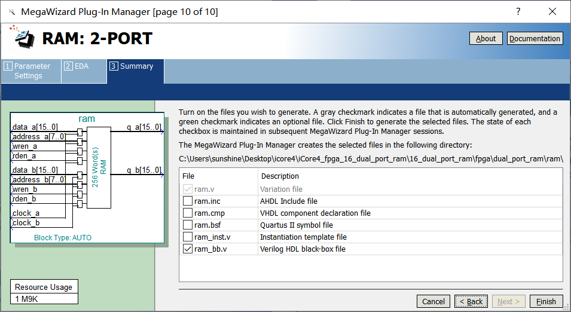Check the ram.cmp VHDL component file
571x312 pixels.
click(x=188, y=213)
